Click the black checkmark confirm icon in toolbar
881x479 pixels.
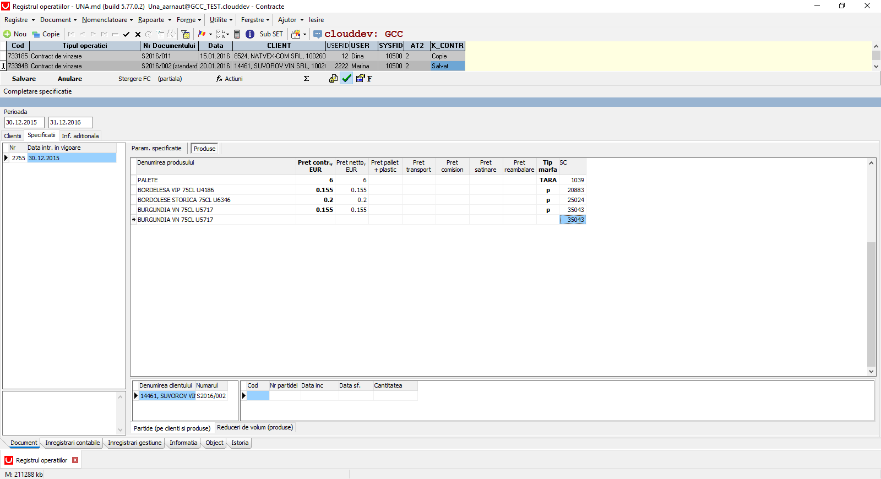[x=126, y=34]
